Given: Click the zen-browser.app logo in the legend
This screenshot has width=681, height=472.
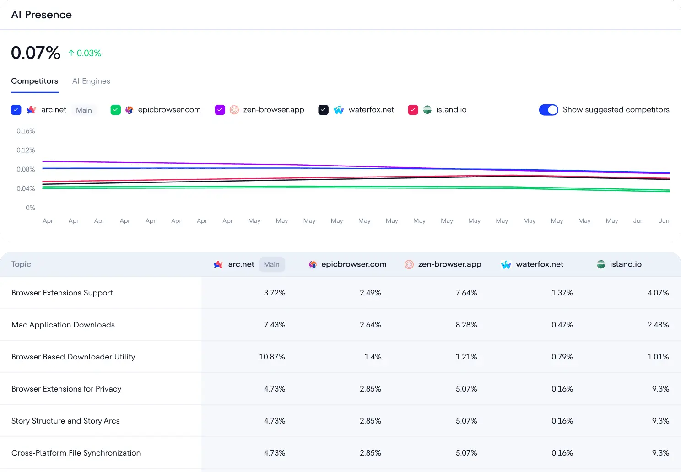Looking at the screenshot, I should click(234, 110).
